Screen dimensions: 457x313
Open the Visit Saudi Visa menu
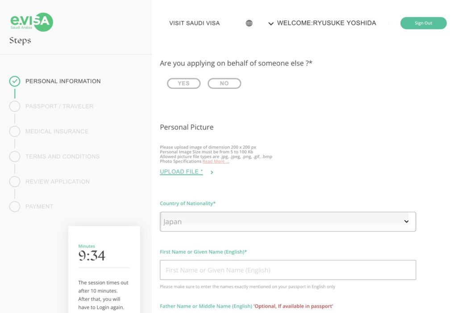(195, 23)
